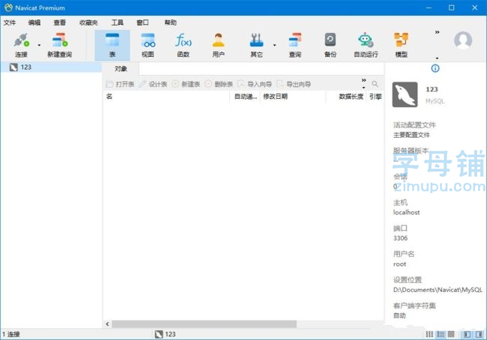Click the 新建表 button
487x340 pixels.
pyautogui.click(x=186, y=84)
